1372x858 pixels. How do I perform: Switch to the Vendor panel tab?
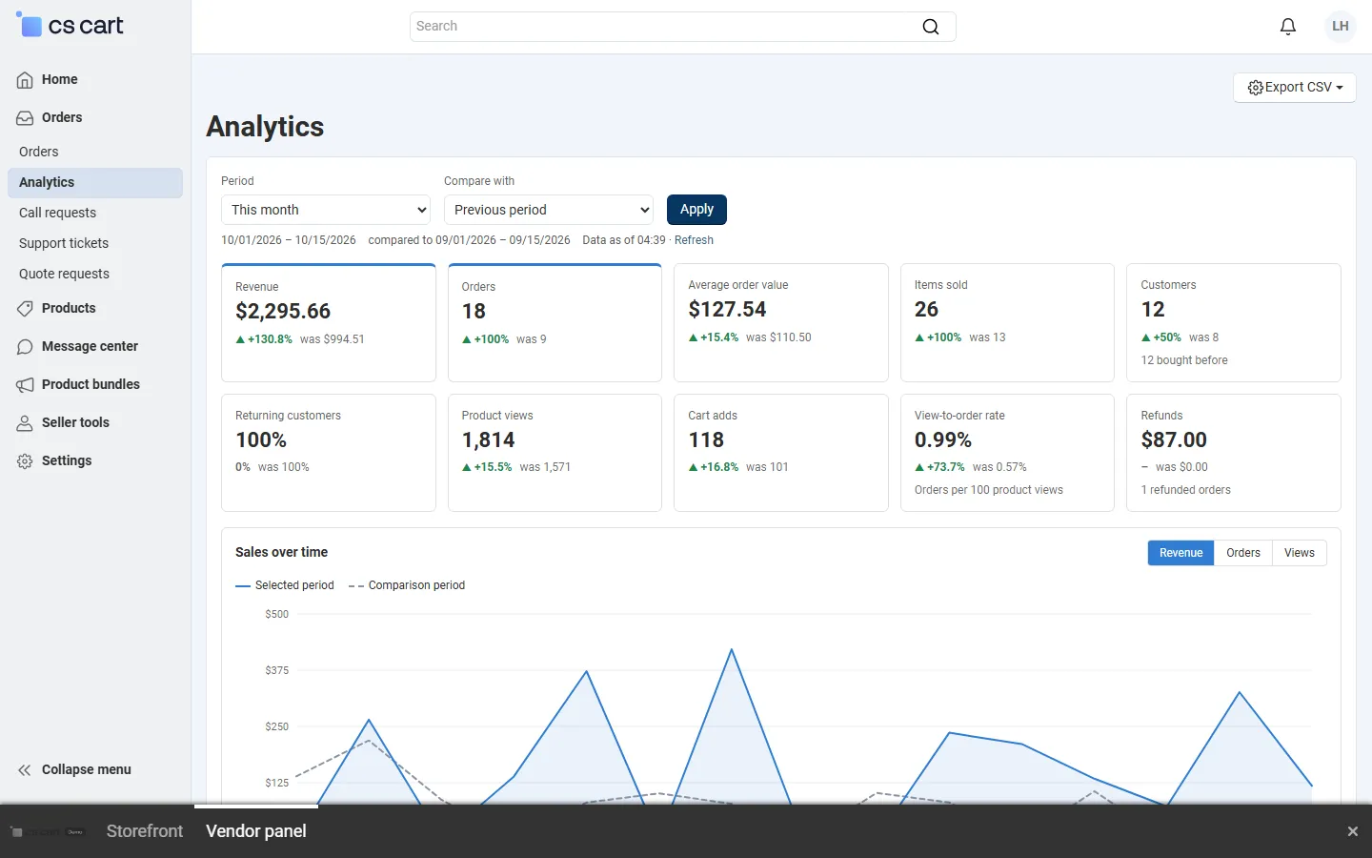point(256,831)
